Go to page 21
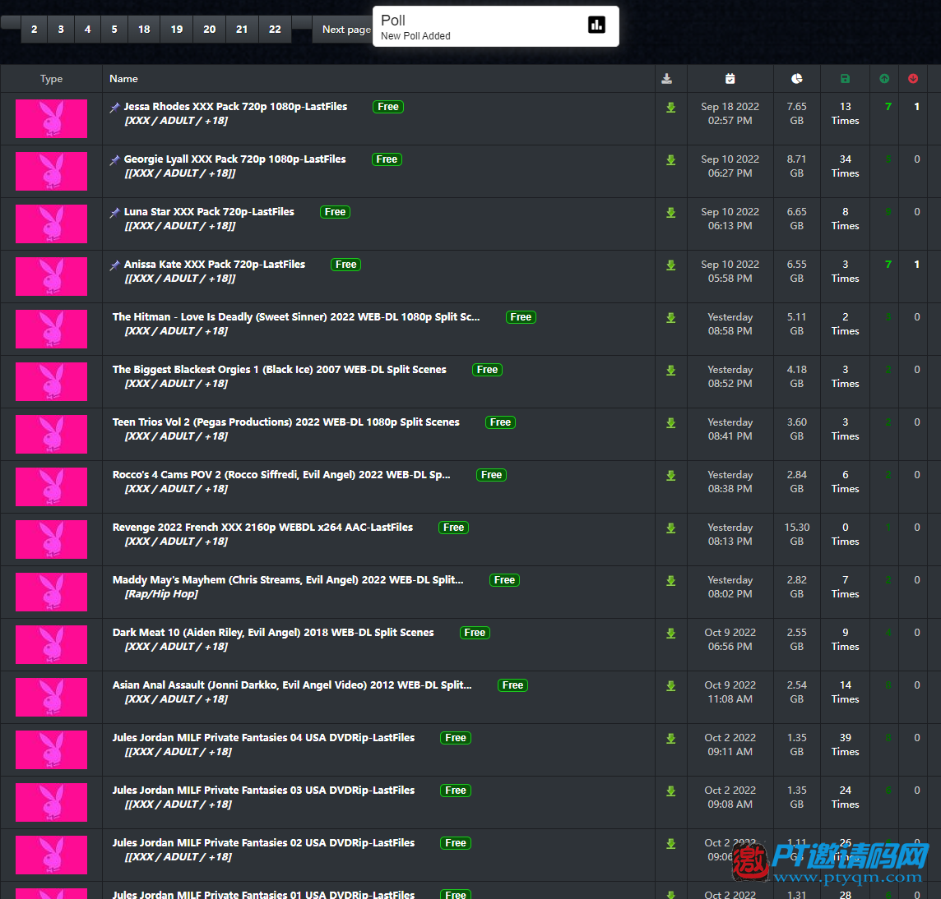Viewport: 941px width, 899px height. [x=242, y=30]
